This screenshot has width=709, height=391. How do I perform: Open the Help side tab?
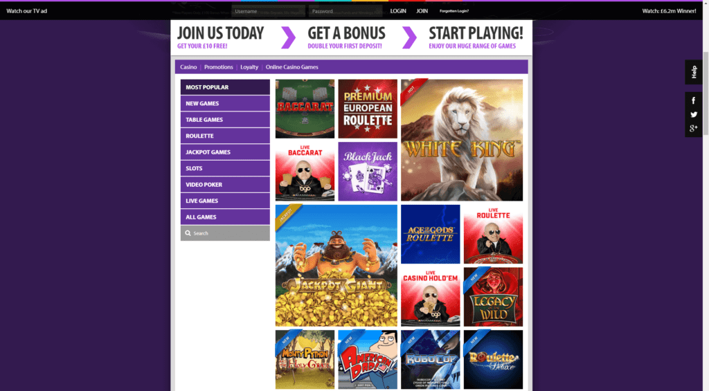tap(694, 72)
